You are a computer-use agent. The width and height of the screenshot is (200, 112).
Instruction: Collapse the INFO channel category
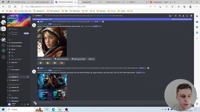(10, 40)
